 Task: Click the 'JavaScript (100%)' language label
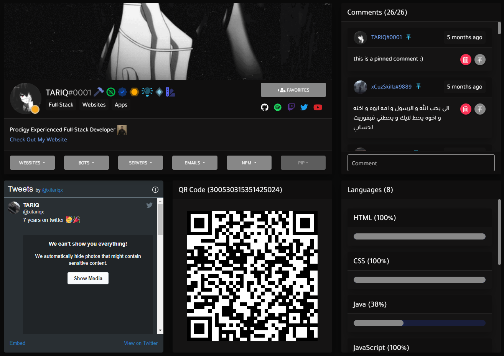[381, 348]
